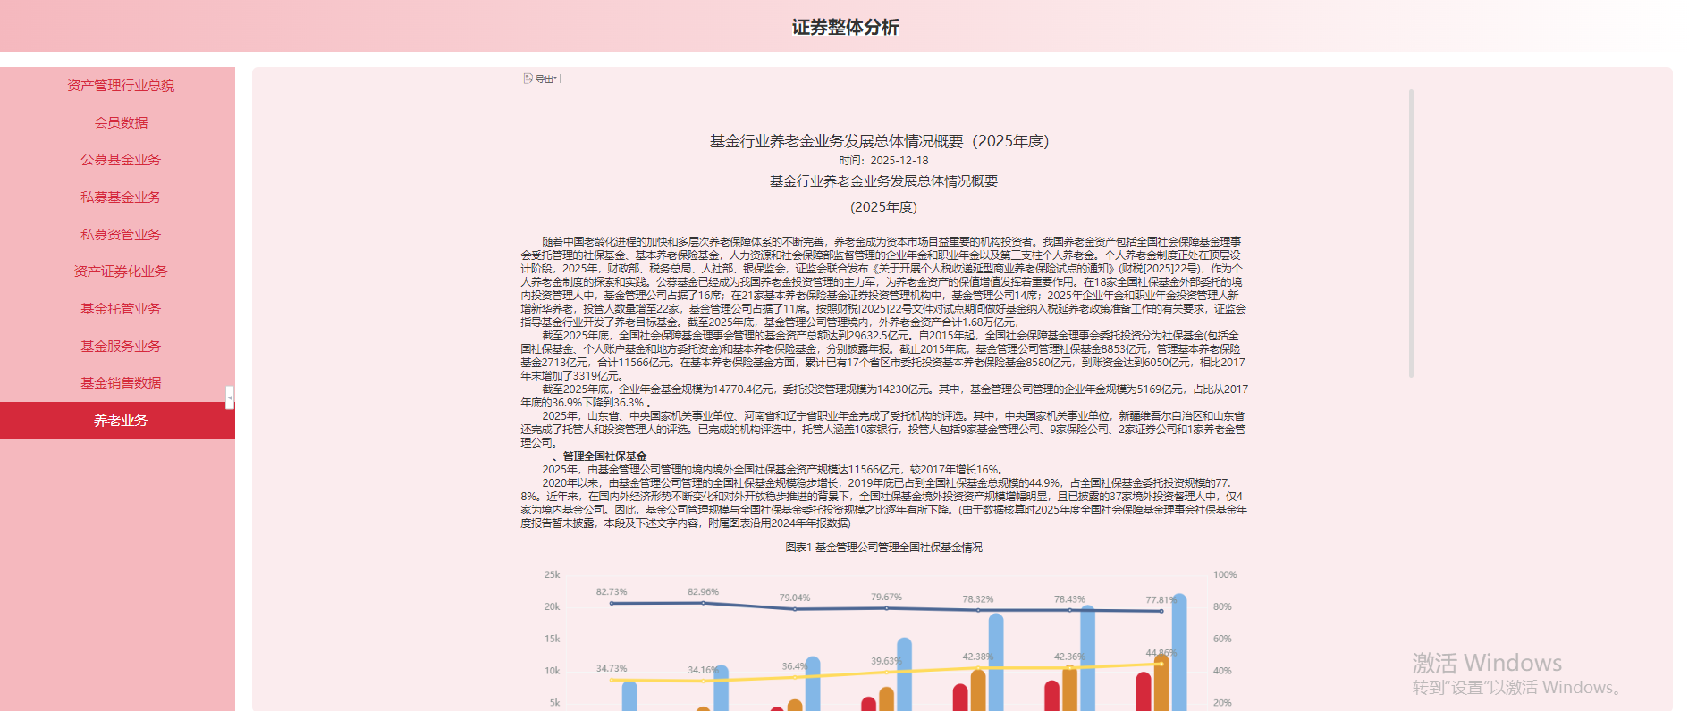Click the tallest blue bar in the chart

coord(1179,652)
